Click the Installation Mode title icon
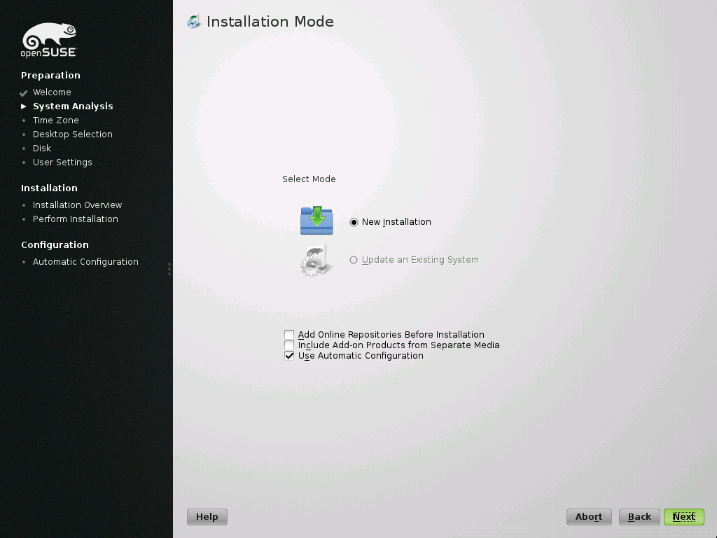This screenshot has width=717, height=538. (x=194, y=22)
